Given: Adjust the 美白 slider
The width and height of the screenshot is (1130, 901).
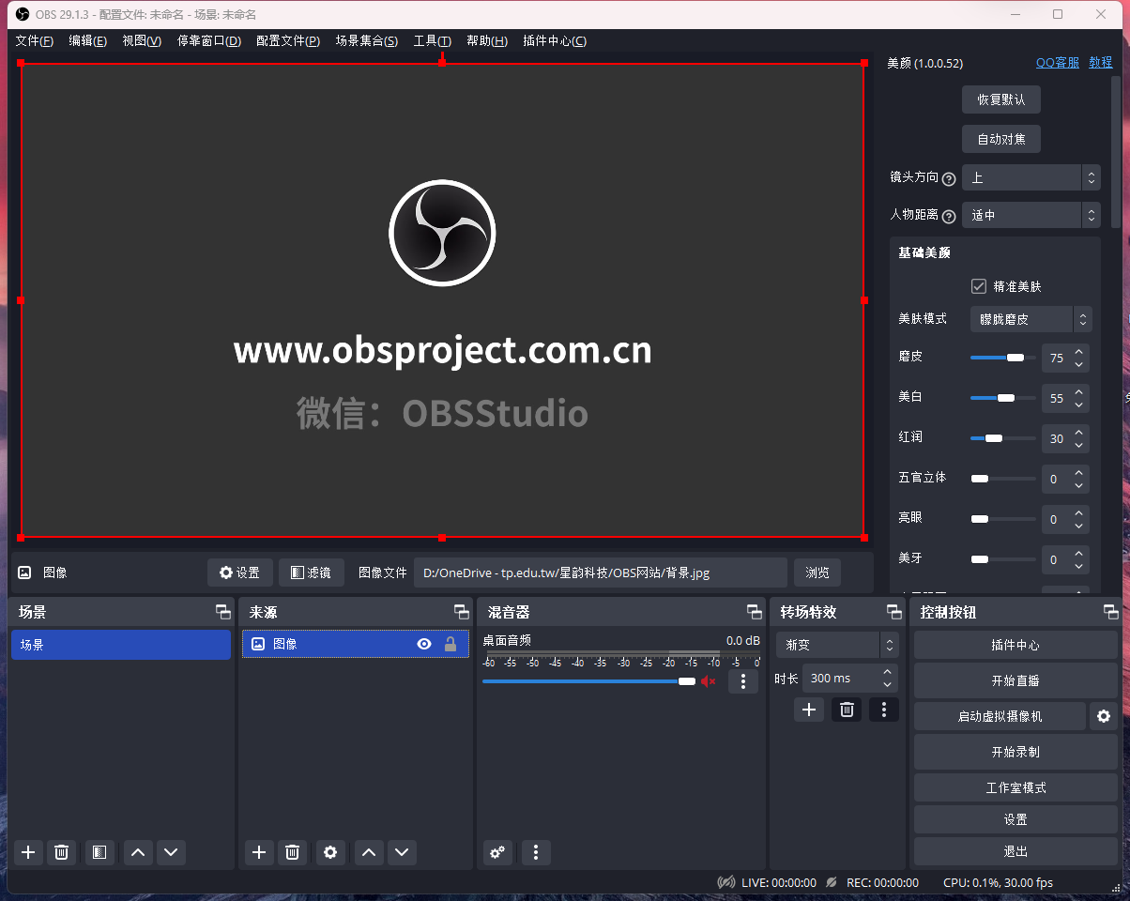Looking at the screenshot, I should pyautogui.click(x=1003, y=398).
